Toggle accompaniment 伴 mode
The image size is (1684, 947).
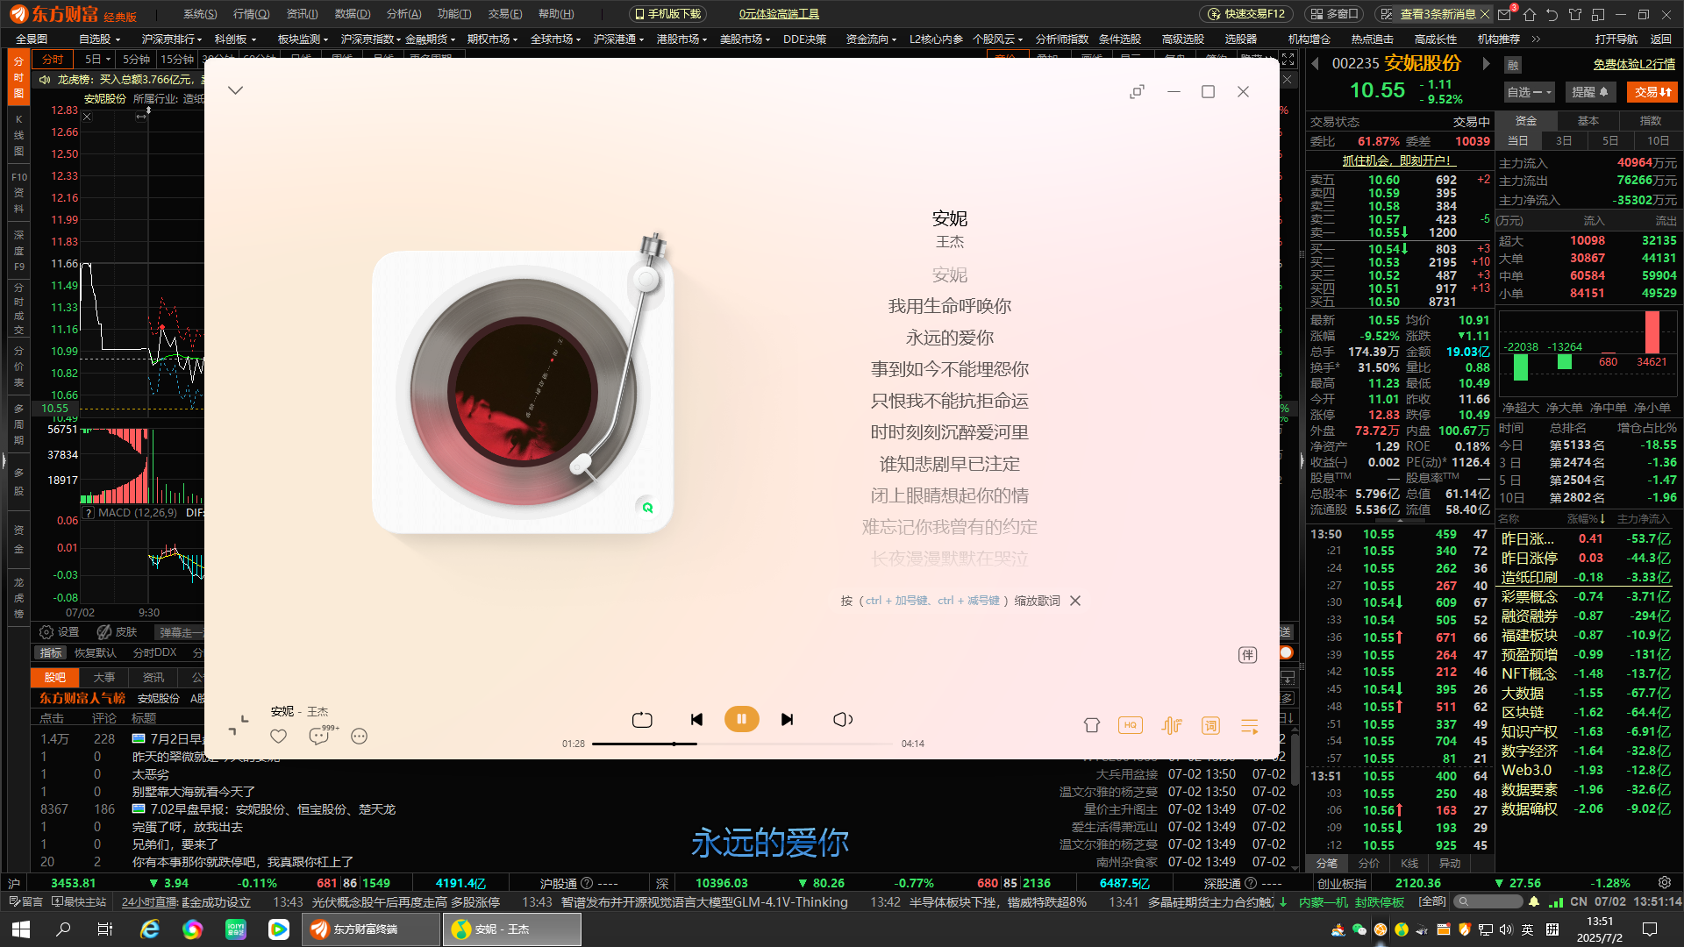[1247, 655]
